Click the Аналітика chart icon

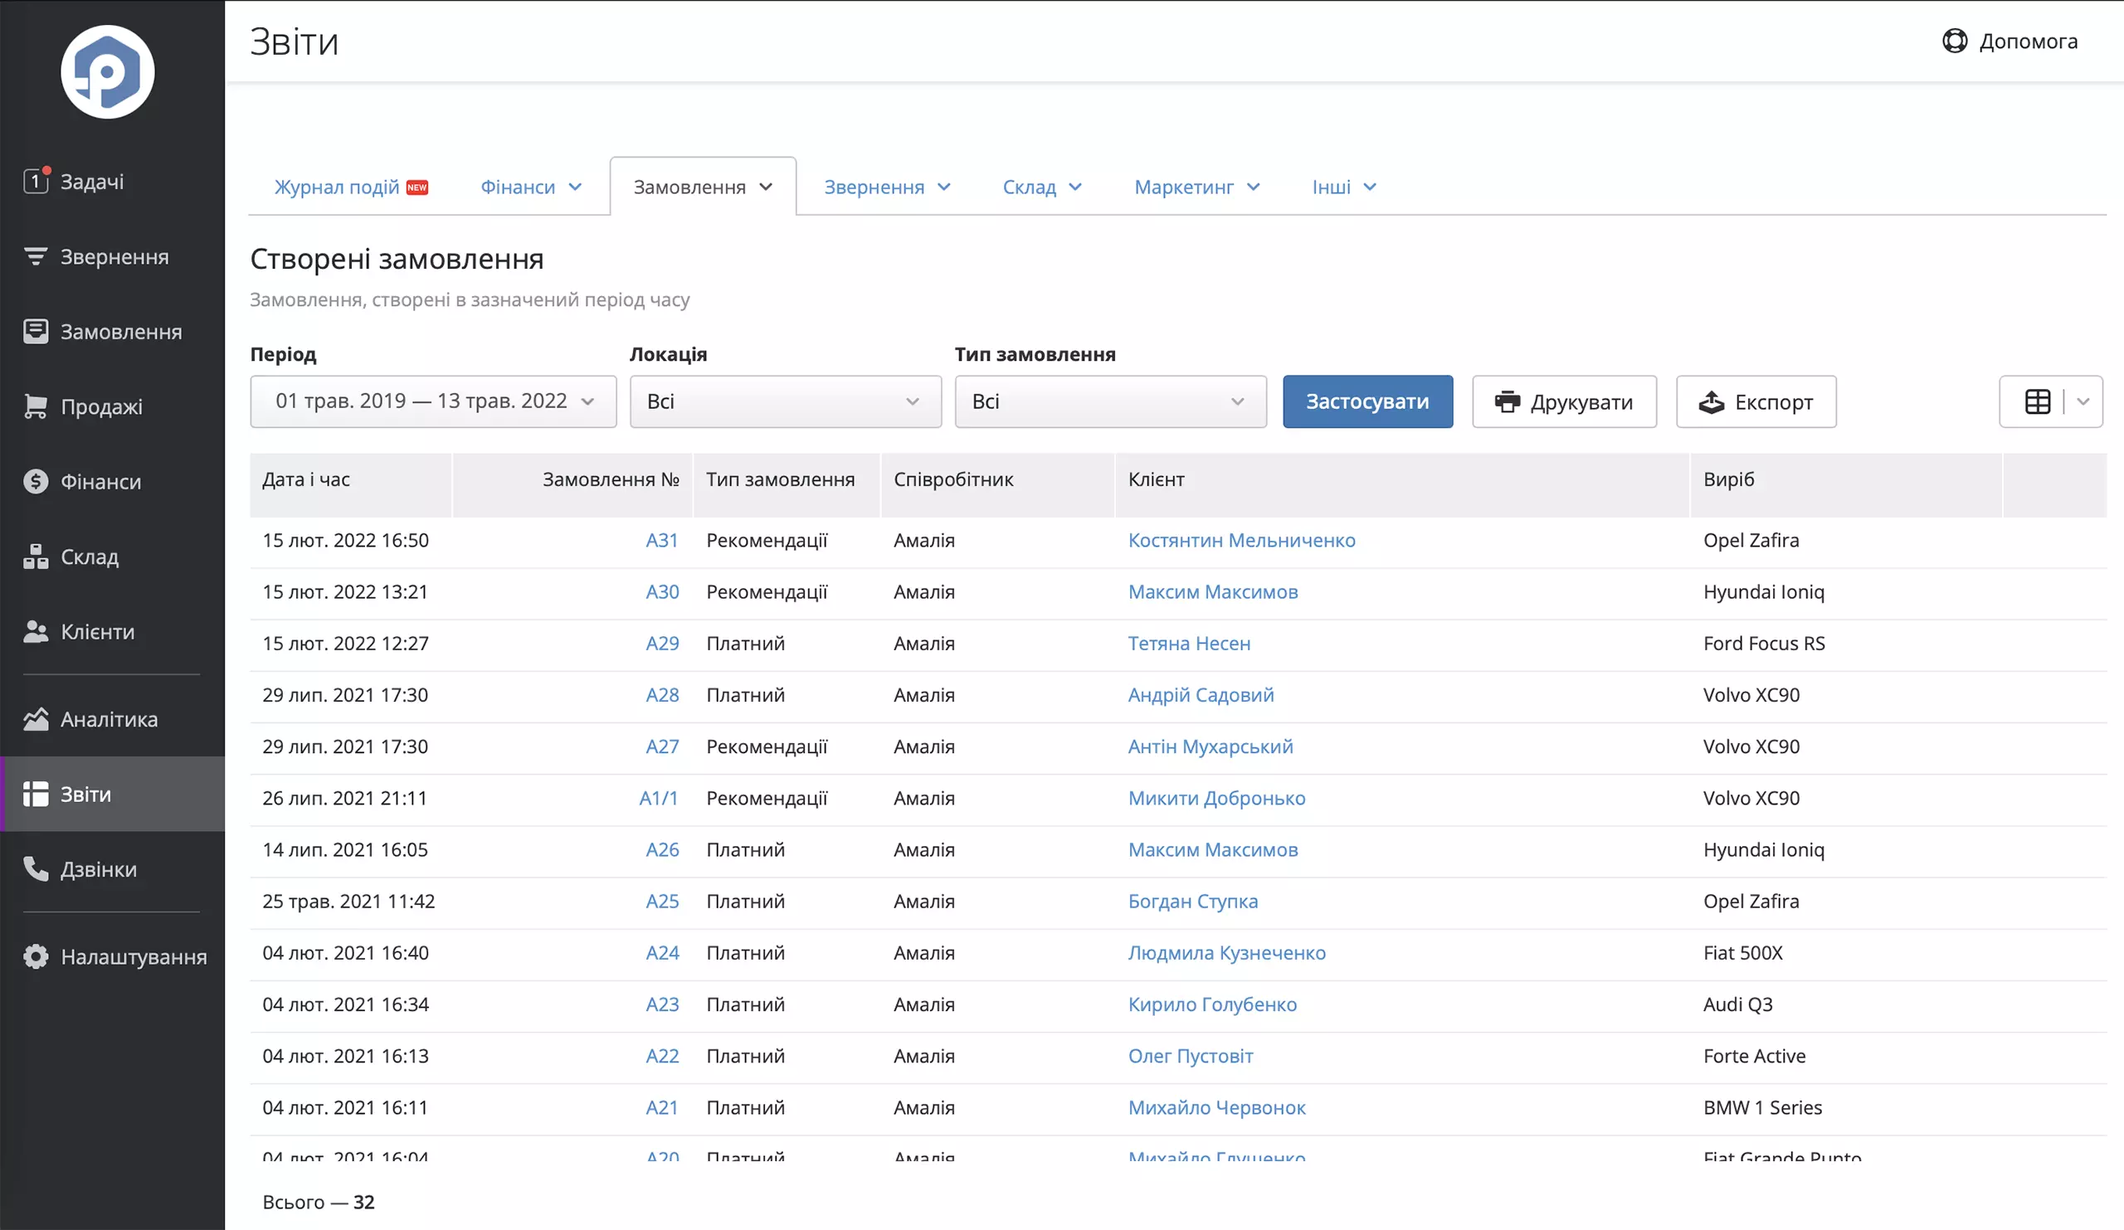[x=36, y=718]
